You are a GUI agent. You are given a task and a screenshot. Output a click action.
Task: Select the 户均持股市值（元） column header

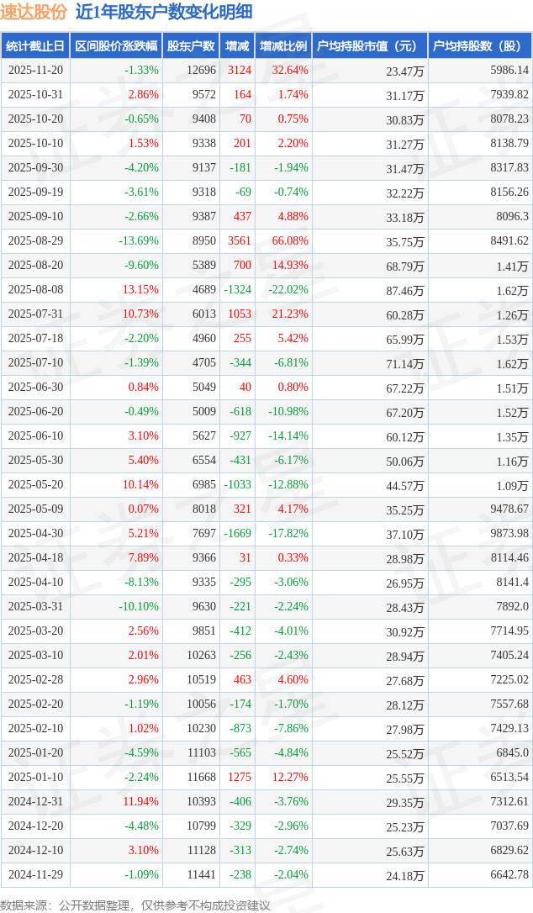(x=369, y=46)
